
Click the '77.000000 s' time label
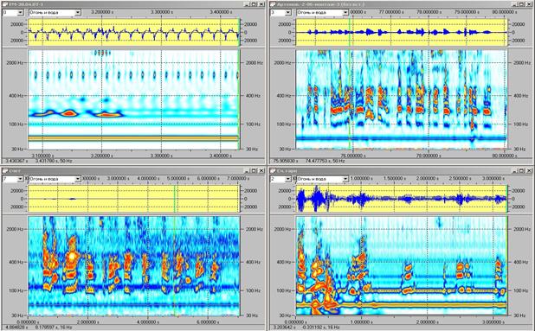click(x=391, y=12)
